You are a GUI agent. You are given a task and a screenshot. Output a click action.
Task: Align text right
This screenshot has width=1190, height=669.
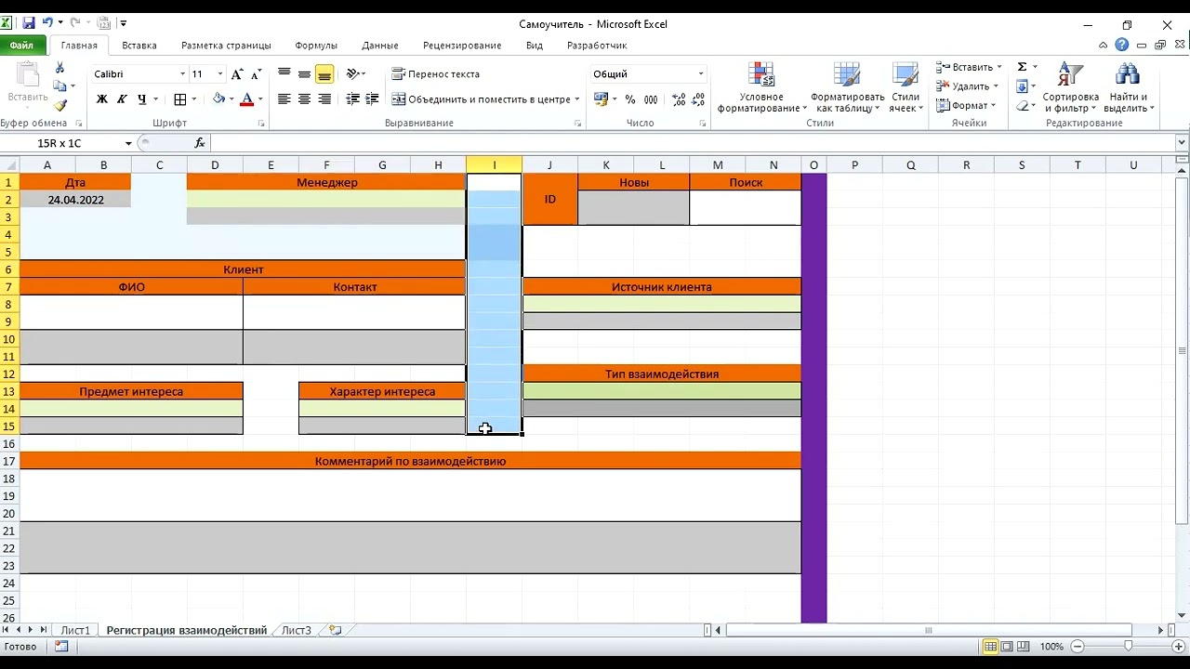pyautogui.click(x=324, y=99)
